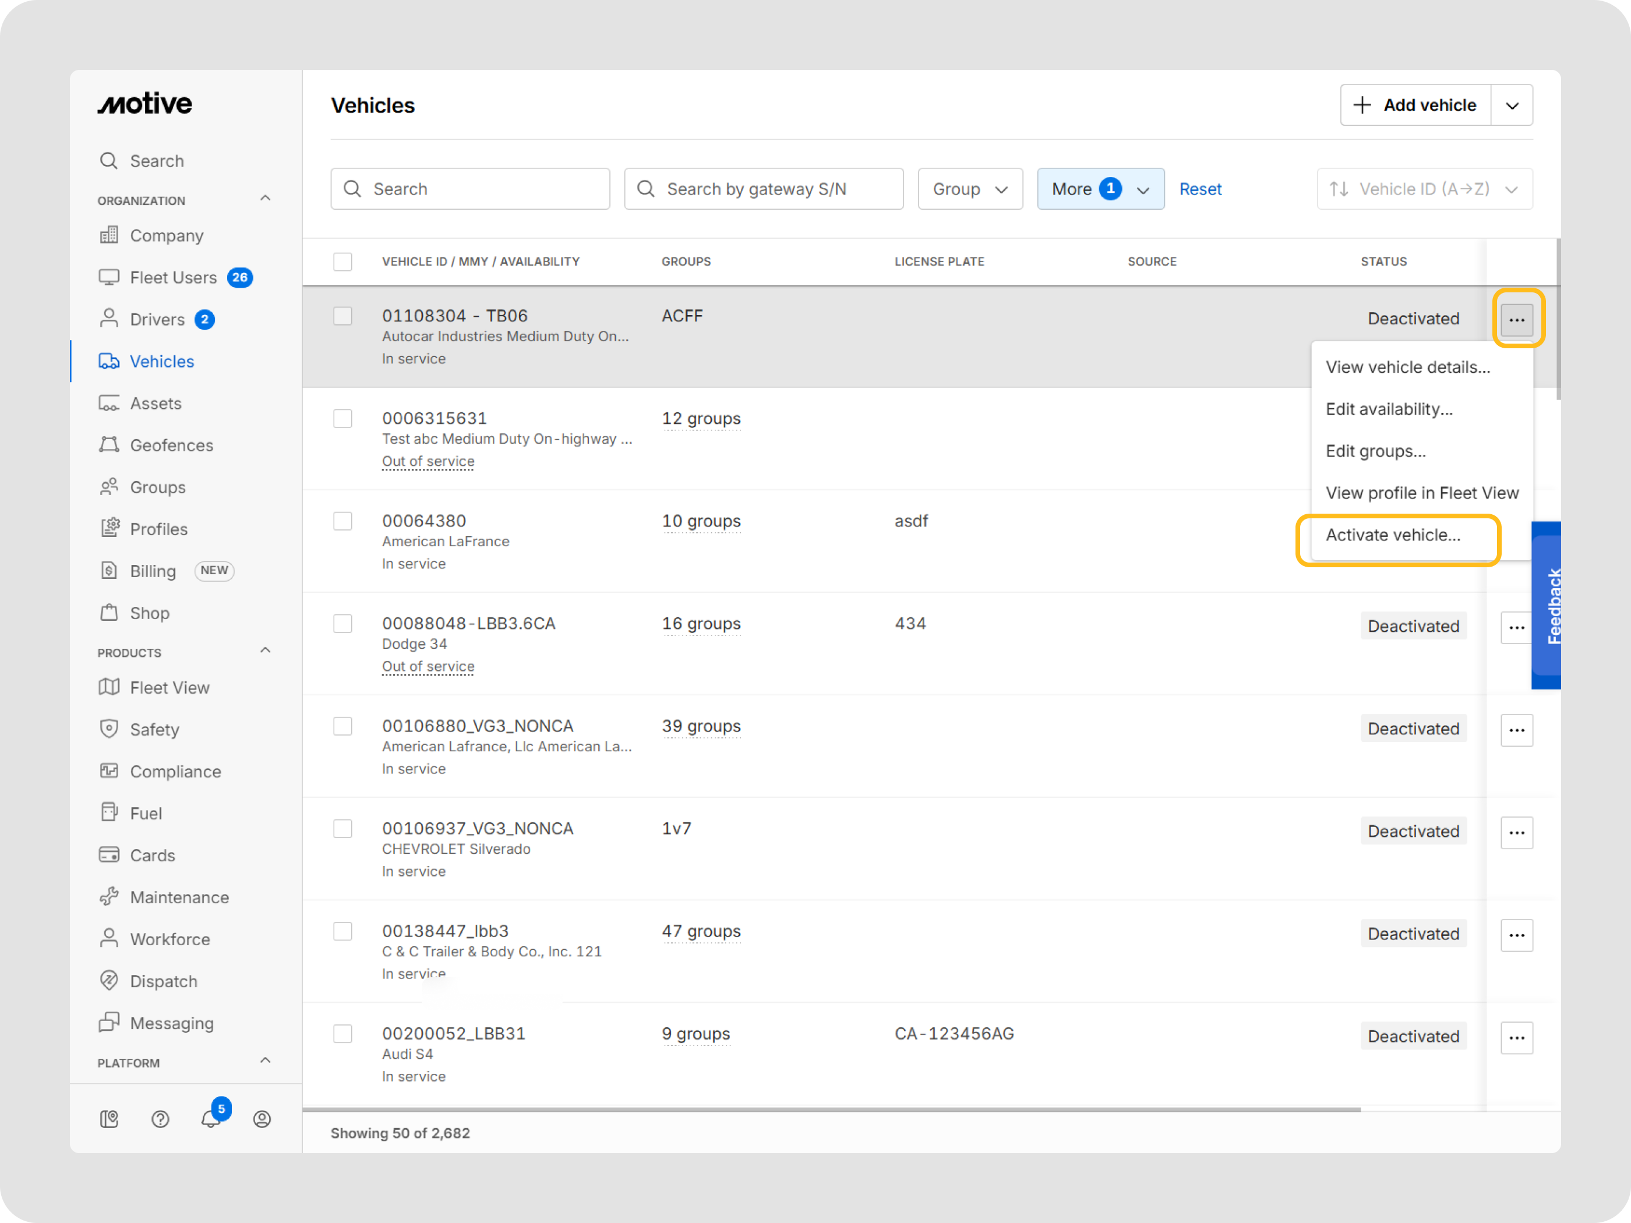Screen dimensions: 1631x1223
Task: Check the select-all vehicles header checkbox
Action: (343, 261)
